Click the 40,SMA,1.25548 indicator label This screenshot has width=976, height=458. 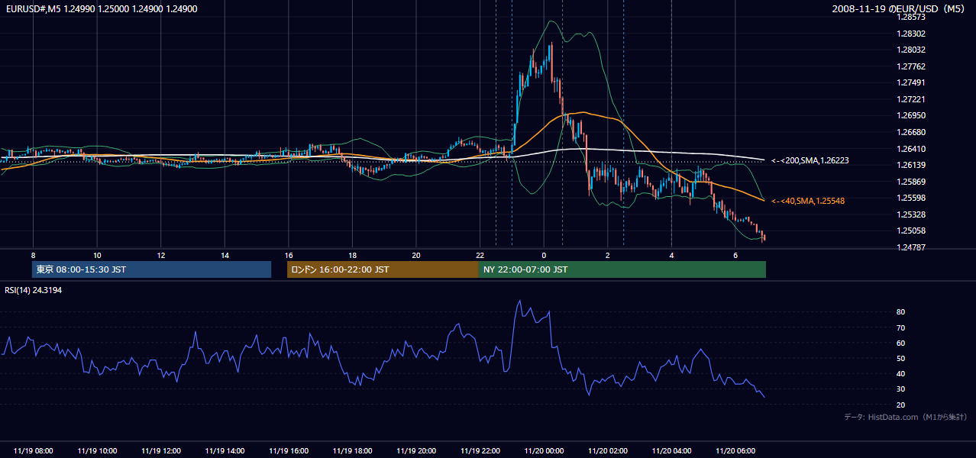point(808,201)
